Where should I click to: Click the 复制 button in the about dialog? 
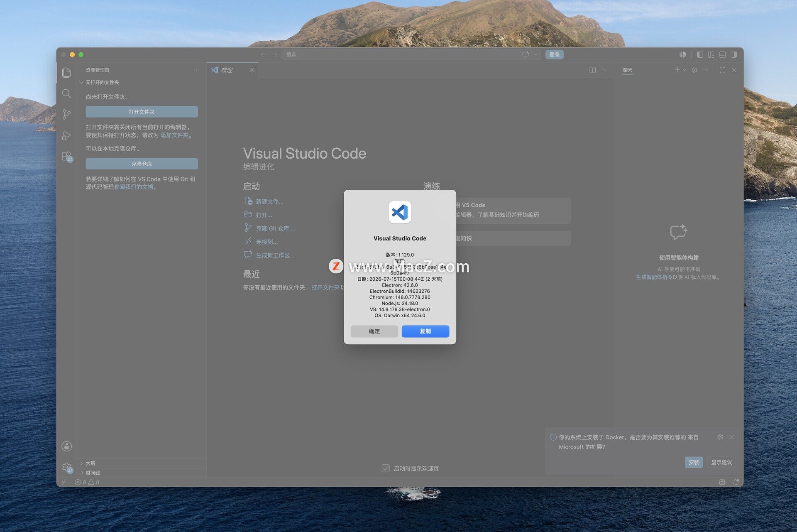[425, 331]
